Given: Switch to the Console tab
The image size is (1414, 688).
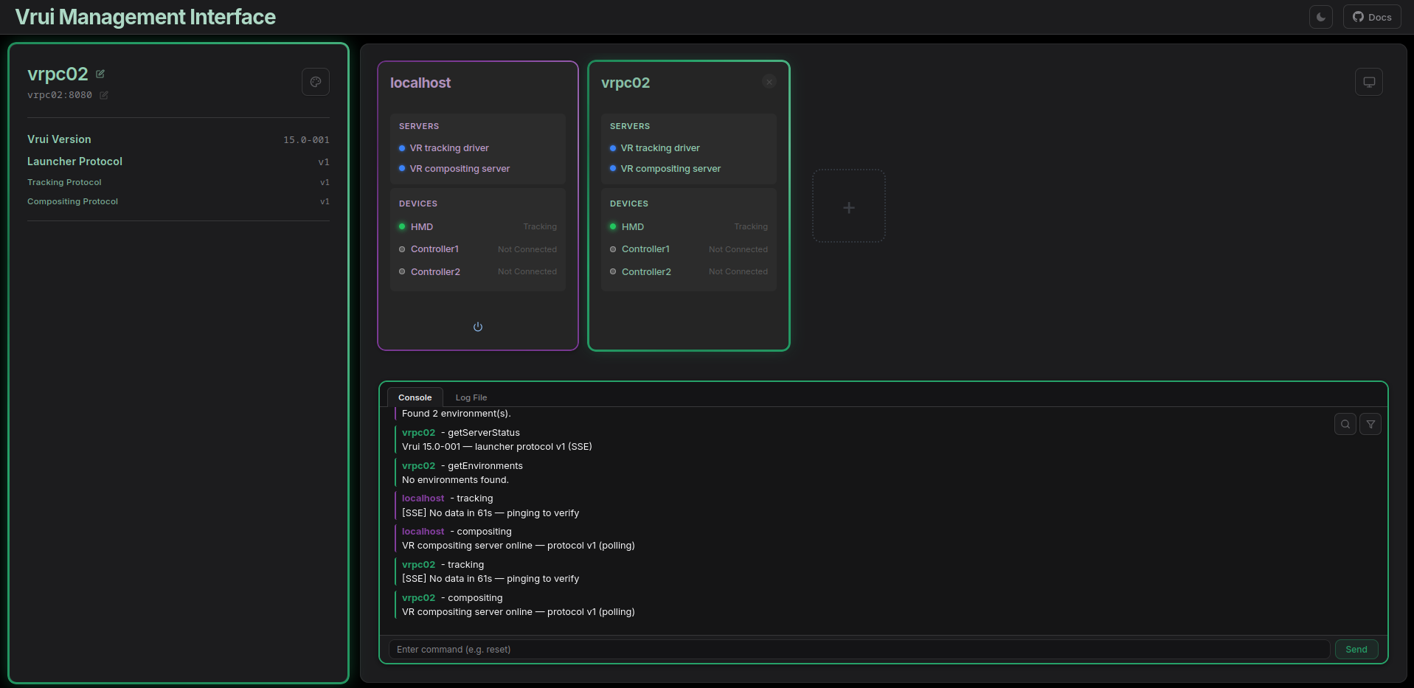Looking at the screenshot, I should pos(415,397).
